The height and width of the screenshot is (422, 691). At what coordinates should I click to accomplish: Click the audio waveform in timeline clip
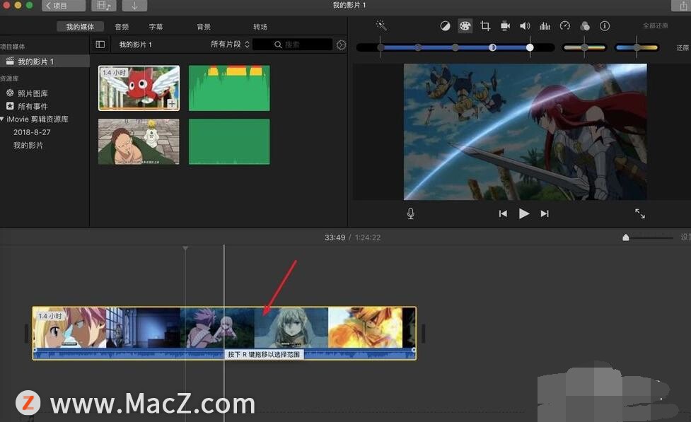click(224, 353)
